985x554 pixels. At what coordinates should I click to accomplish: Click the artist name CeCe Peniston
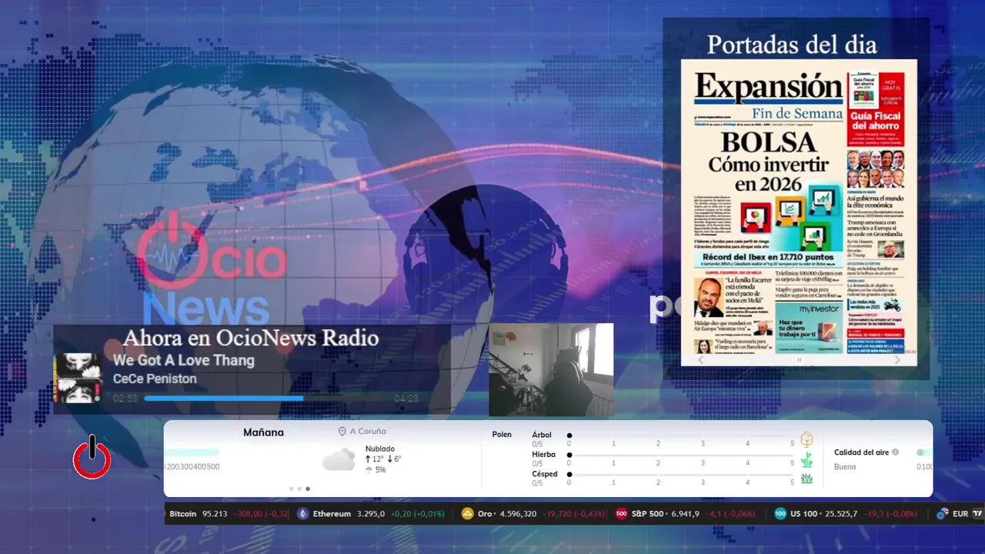155,379
